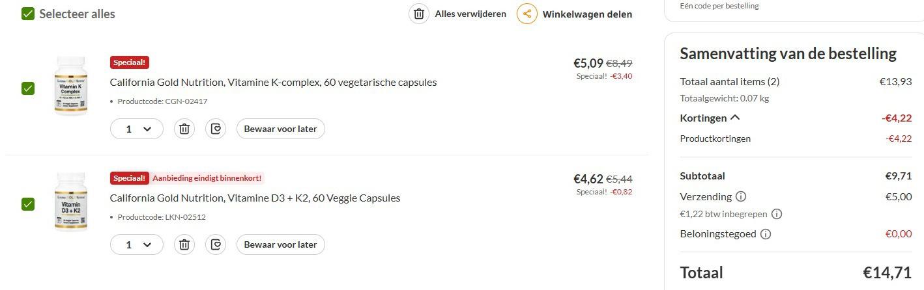924x290 pixels.
Task: Uncheck the Vitamine K-complex item checkbox
Action: click(x=28, y=88)
